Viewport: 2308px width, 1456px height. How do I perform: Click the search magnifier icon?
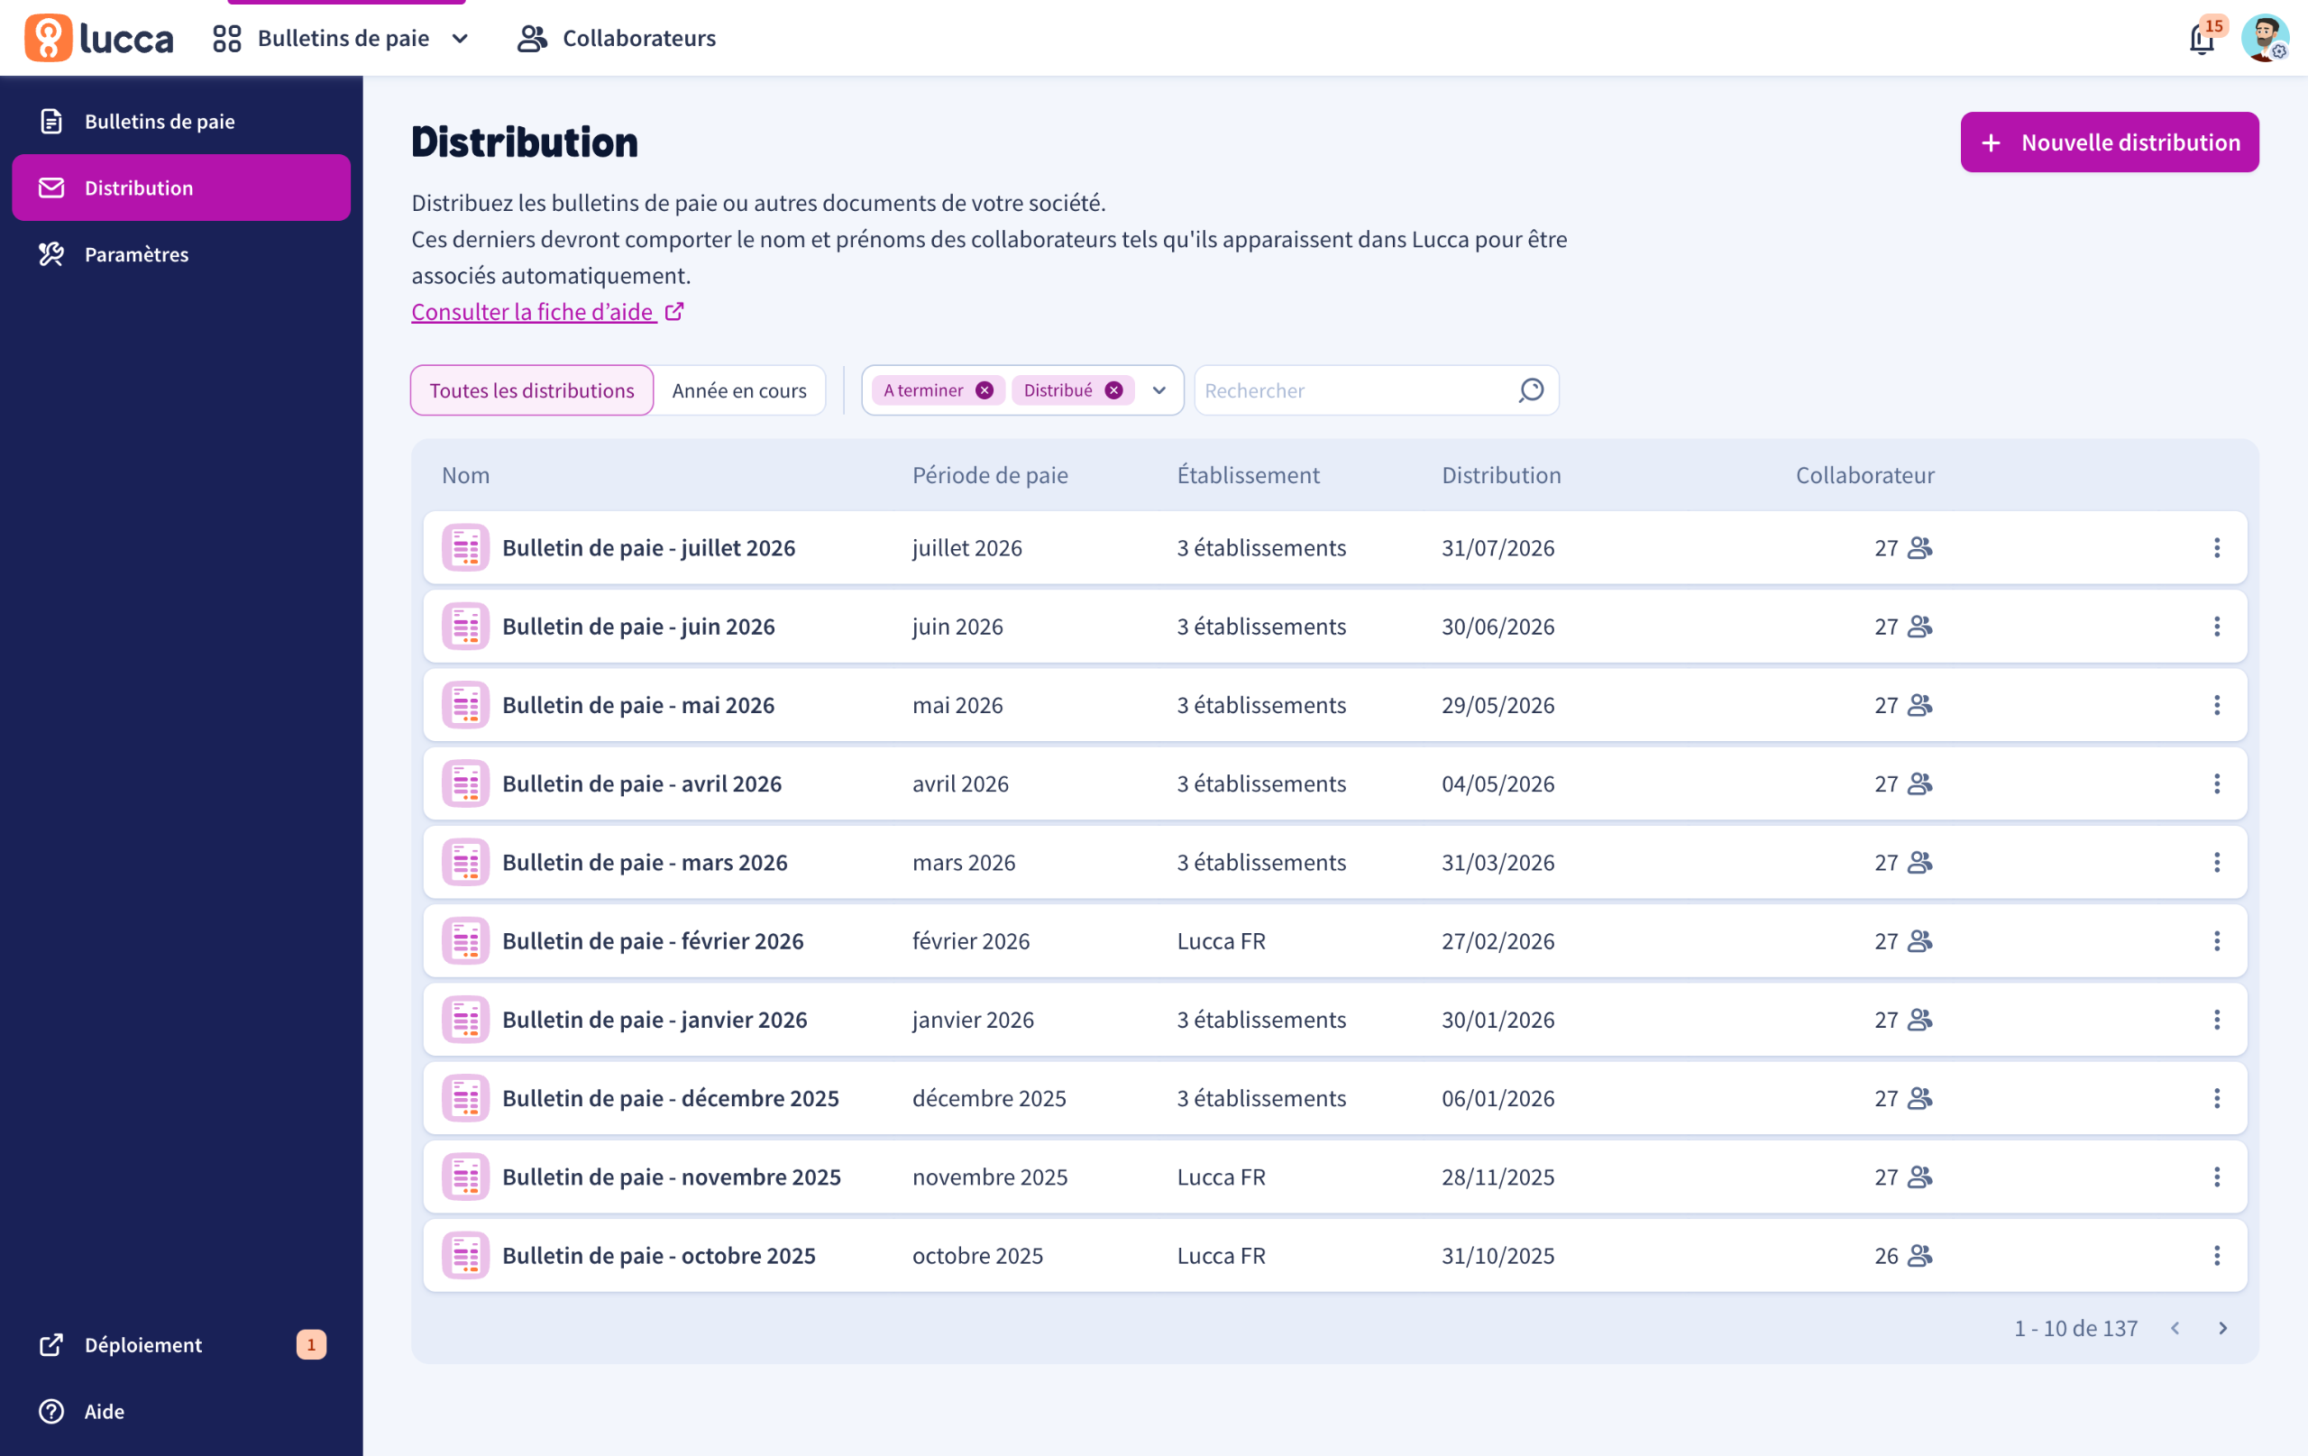(x=1531, y=390)
